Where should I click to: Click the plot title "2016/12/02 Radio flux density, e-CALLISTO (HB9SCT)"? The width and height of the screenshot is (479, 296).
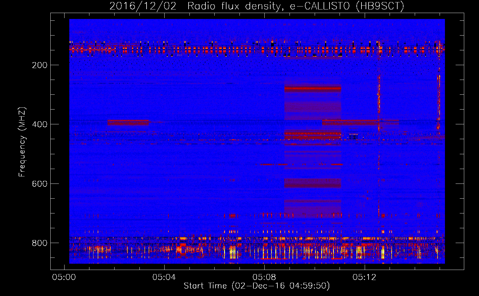[257, 6]
